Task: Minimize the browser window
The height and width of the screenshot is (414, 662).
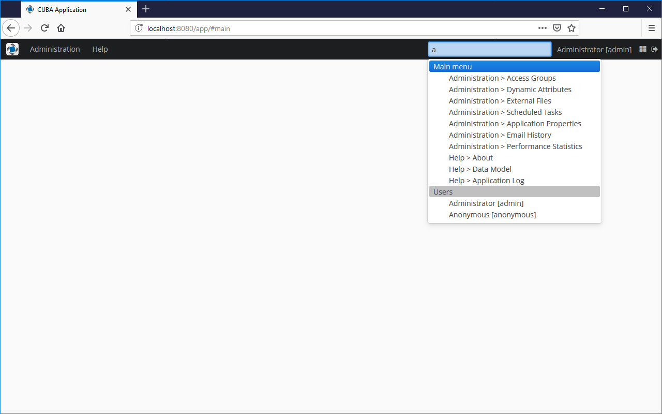Action: point(602,9)
